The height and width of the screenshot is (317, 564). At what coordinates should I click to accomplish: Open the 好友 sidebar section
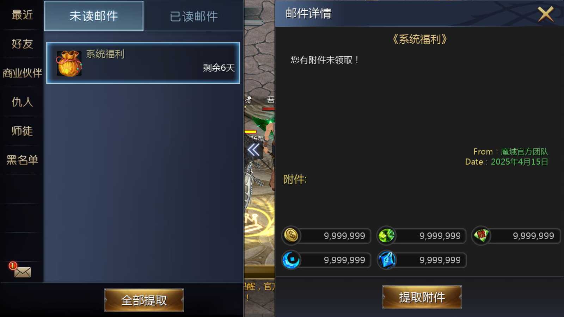pos(22,44)
